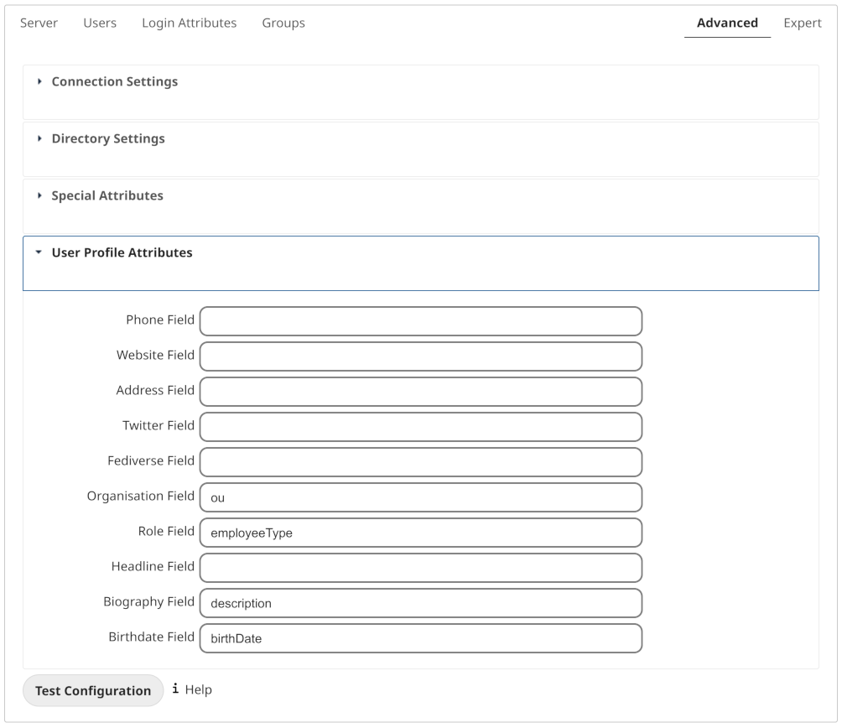Switch to the Server tab

pyautogui.click(x=39, y=23)
